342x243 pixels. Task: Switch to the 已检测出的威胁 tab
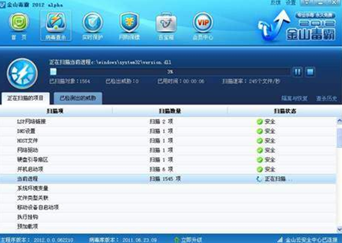click(78, 98)
